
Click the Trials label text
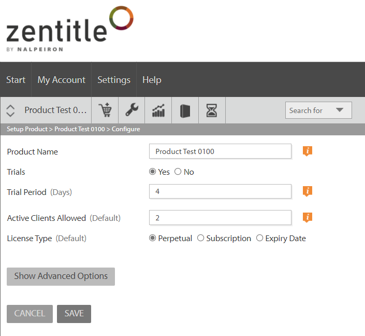(x=16, y=172)
